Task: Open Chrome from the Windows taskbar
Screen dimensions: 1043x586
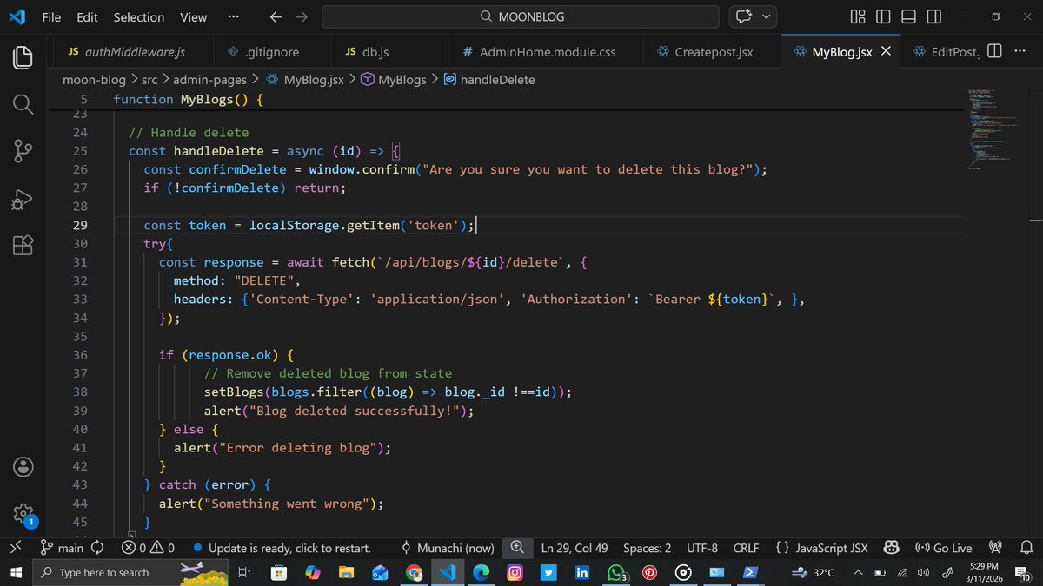Action: tap(414, 573)
